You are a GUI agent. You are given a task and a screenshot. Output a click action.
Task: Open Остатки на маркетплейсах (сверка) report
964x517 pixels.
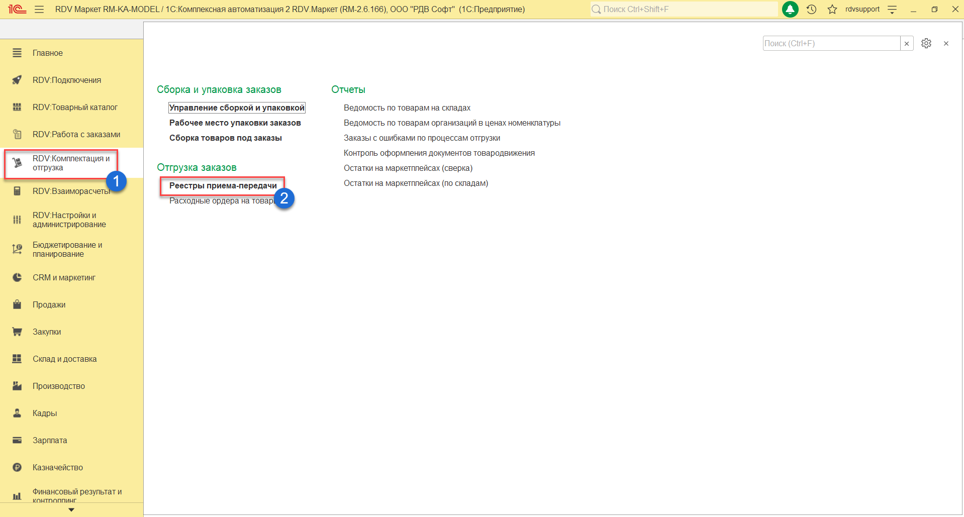pyautogui.click(x=408, y=168)
